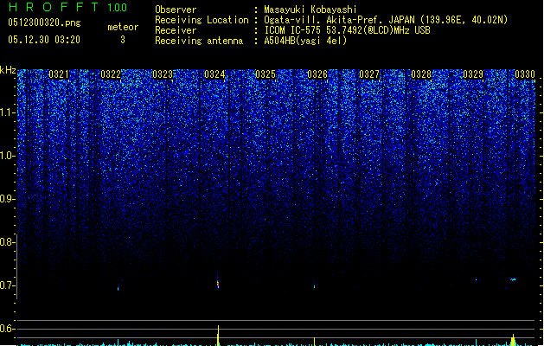Click the 0.9 kHz axis label
Viewport: 544px width, 346px height.
[x=7, y=199]
